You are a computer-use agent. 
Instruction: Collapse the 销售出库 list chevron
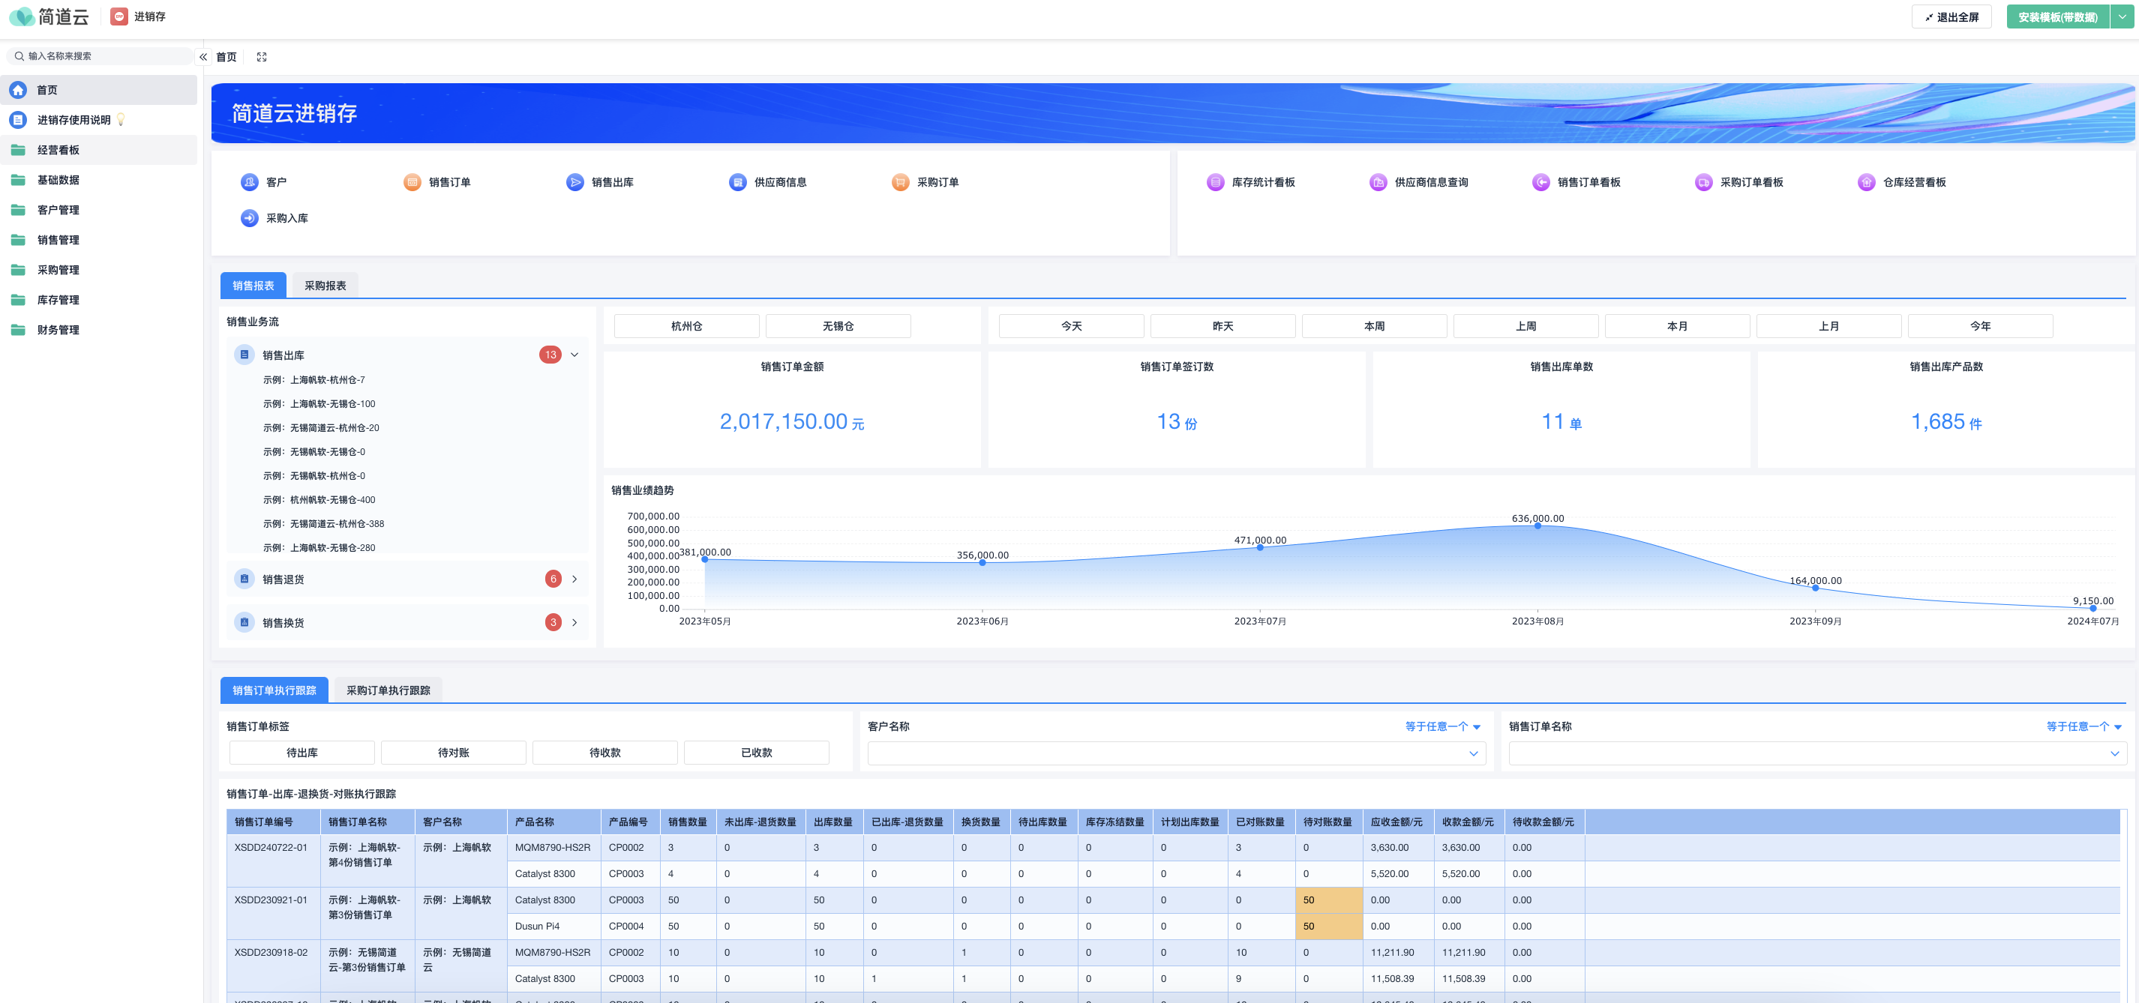click(574, 355)
